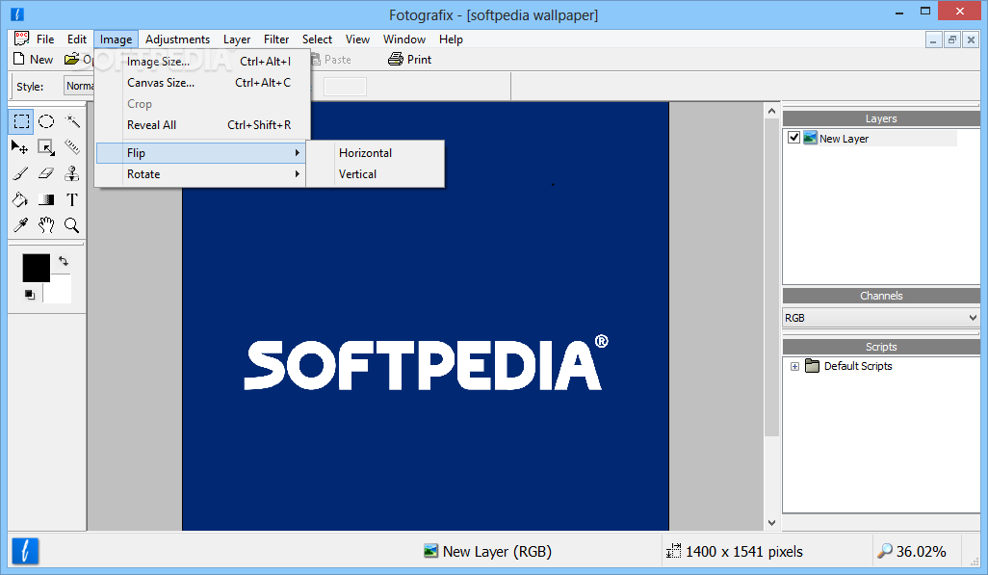The image size is (988, 575).
Task: Click the layer icon in status bar
Action: pyautogui.click(x=431, y=551)
